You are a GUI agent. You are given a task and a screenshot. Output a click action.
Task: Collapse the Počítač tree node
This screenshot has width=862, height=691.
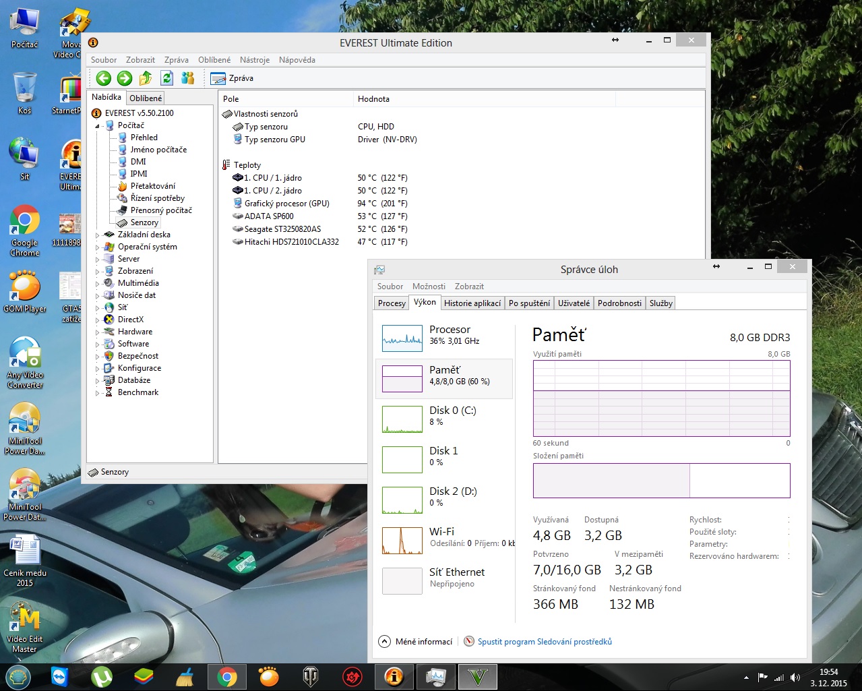click(x=97, y=126)
